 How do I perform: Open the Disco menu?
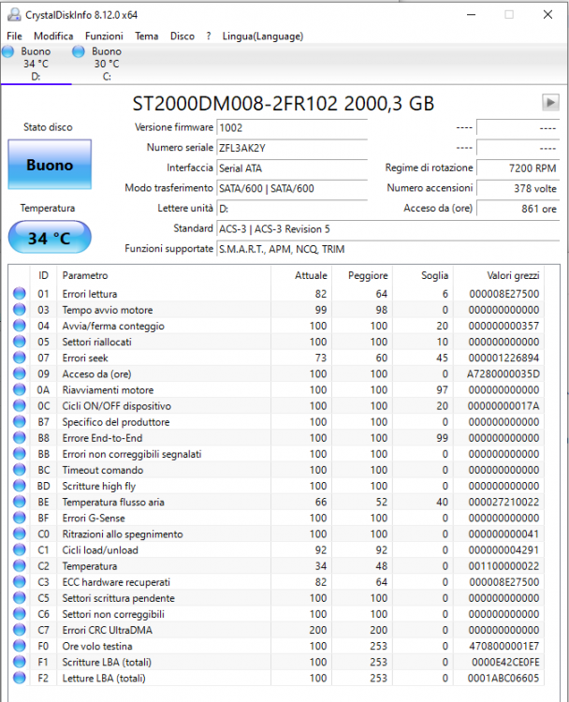click(x=182, y=36)
